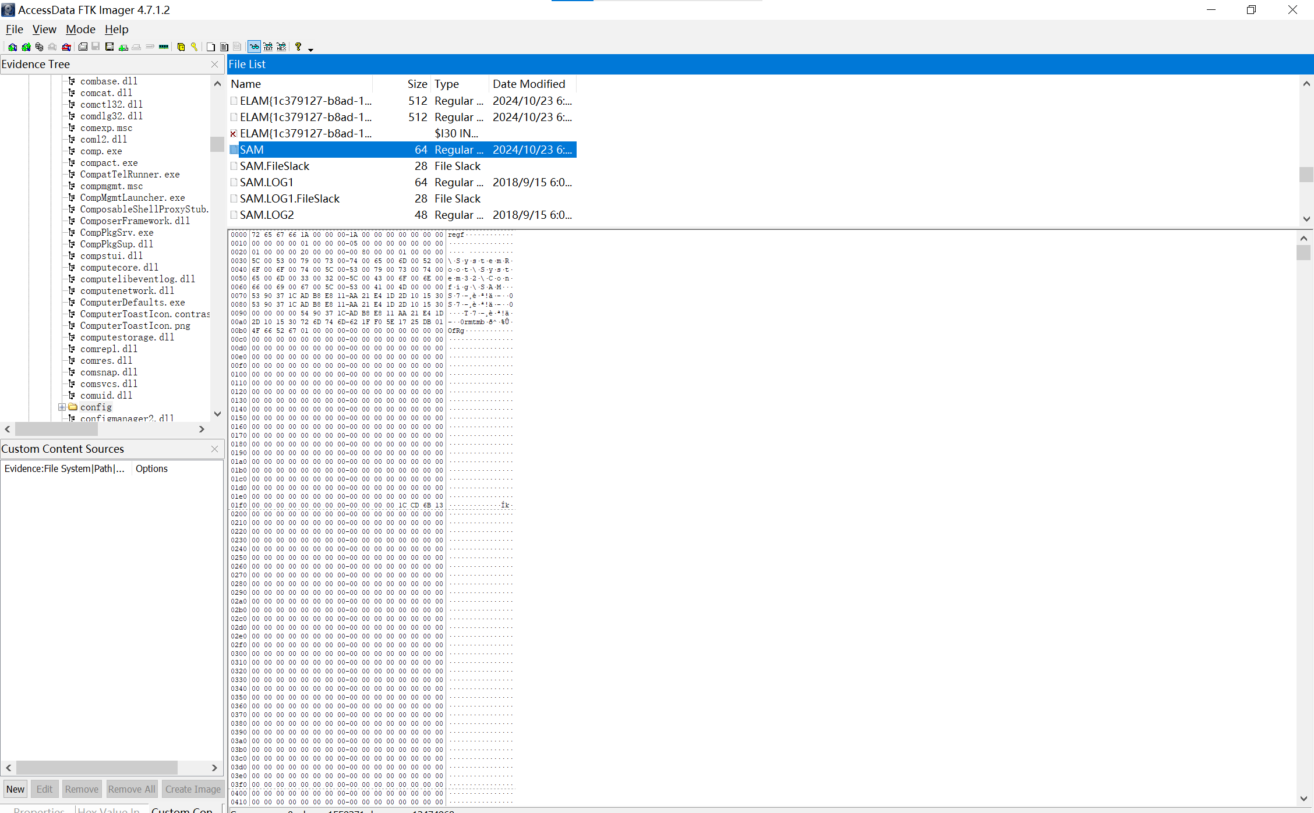The image size is (1314, 813).
Task: Select the SAM file row
Action: click(x=402, y=150)
